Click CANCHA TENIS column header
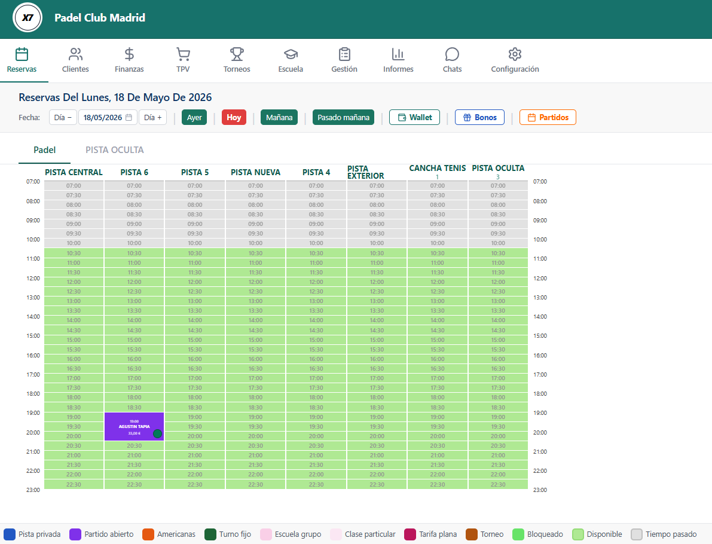 pyautogui.click(x=437, y=168)
